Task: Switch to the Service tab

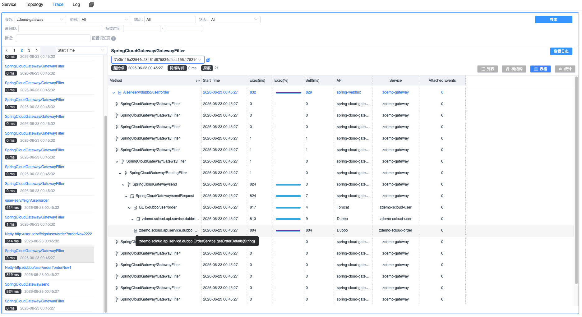Action: [x=9, y=5]
